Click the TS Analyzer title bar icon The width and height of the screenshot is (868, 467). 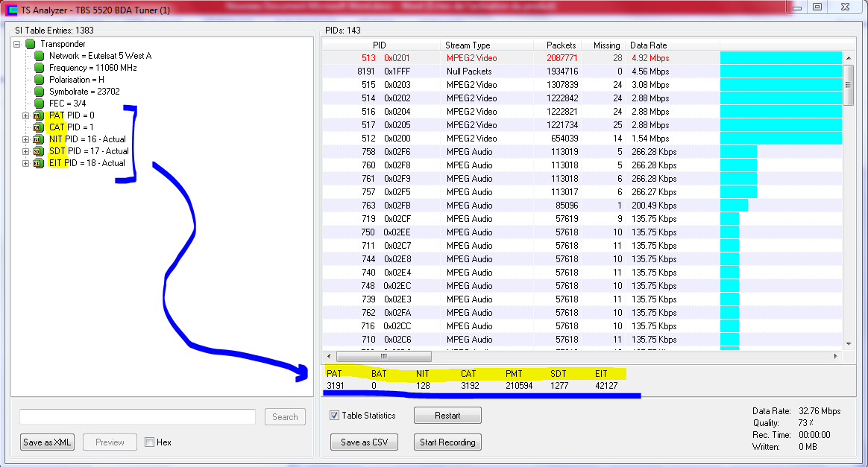pos(11,10)
